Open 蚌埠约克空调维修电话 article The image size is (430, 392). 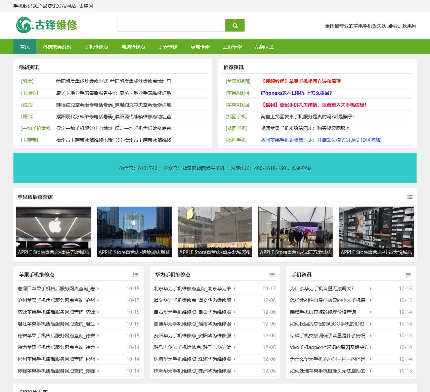(x=114, y=105)
